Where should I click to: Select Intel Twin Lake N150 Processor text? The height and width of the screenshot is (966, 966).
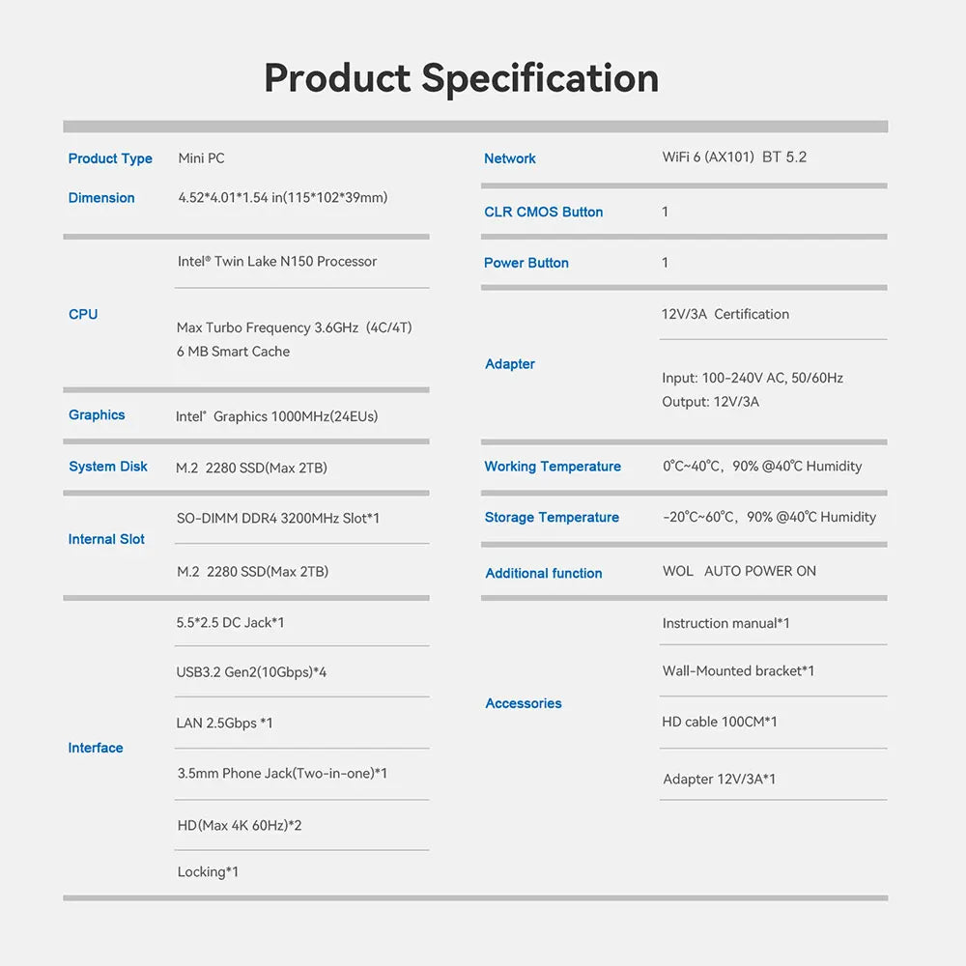click(x=277, y=261)
